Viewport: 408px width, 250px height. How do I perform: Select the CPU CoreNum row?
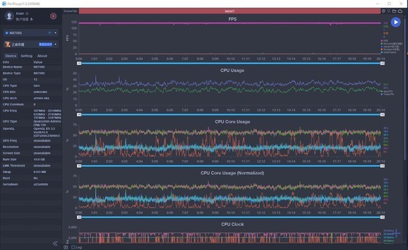(x=31, y=105)
